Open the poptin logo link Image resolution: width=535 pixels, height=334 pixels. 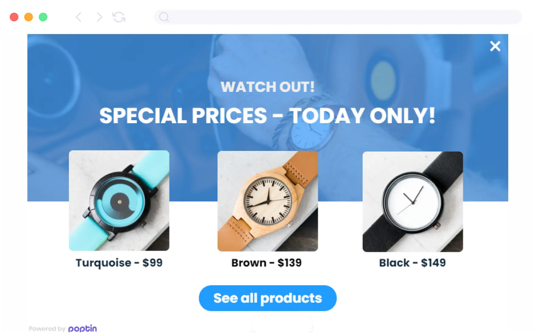point(82,329)
